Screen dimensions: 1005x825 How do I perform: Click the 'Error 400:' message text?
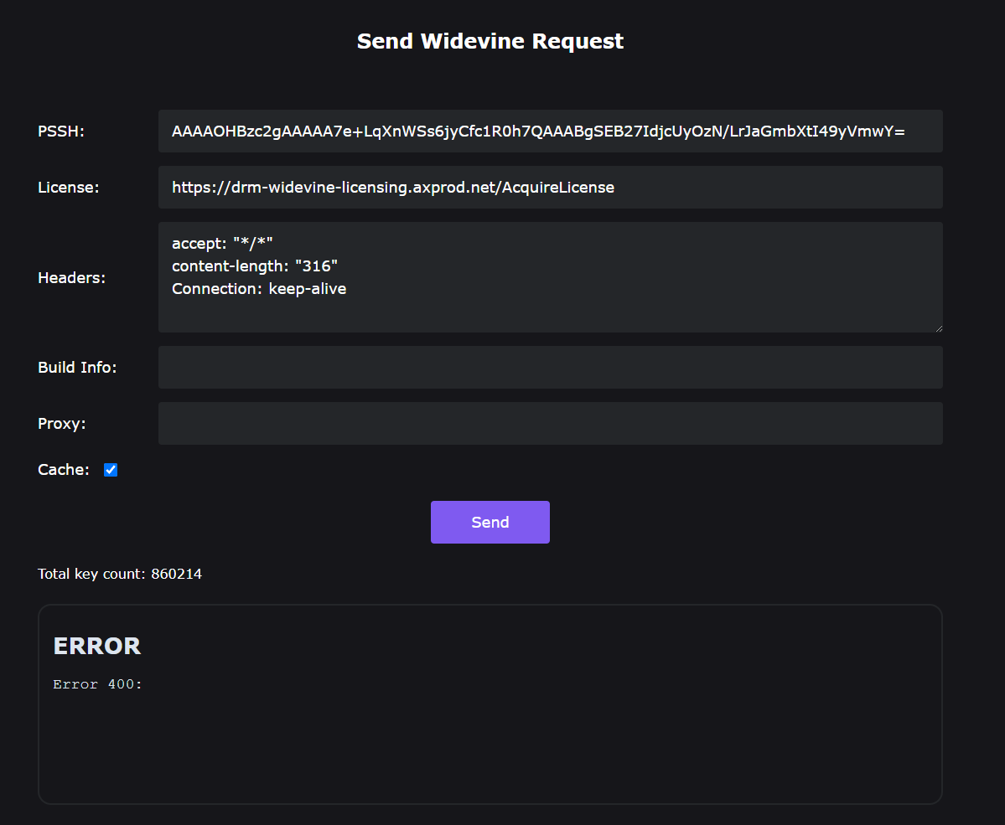97,684
